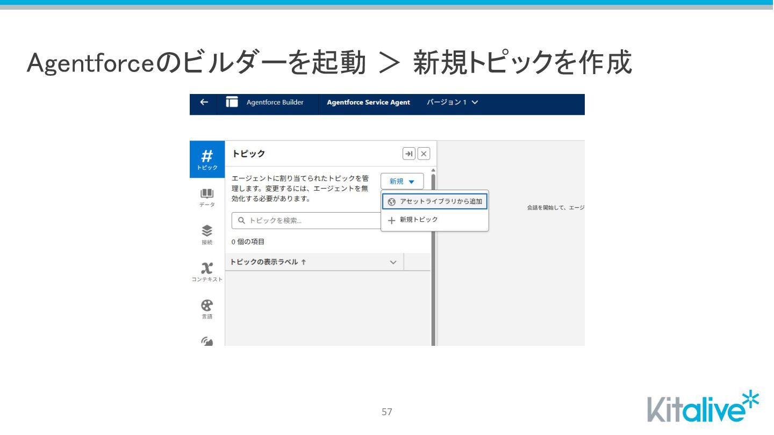The height and width of the screenshot is (435, 774).
Task: Collapse the トピック panel with arrow icon
Action: (x=409, y=154)
